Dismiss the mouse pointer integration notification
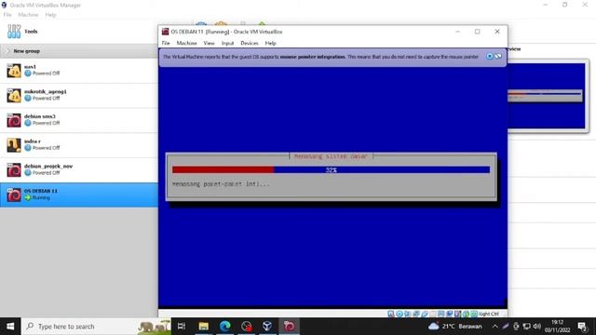596x335 pixels. pyautogui.click(x=490, y=57)
